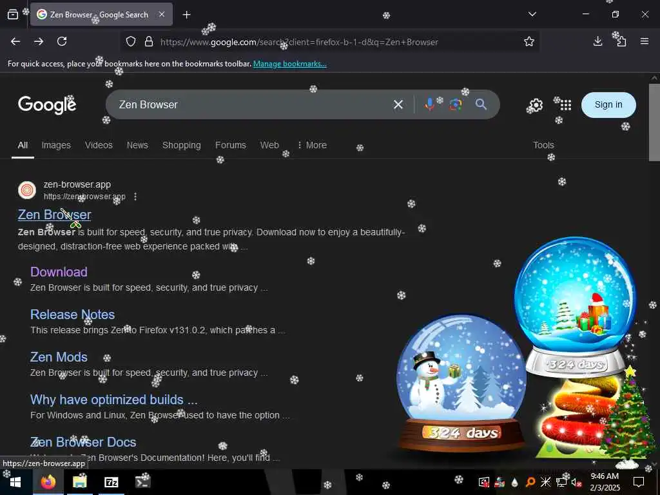Screen dimensions: 660x495
Task: Close the Zen Browser Google Search tab
Action: click(162, 14)
